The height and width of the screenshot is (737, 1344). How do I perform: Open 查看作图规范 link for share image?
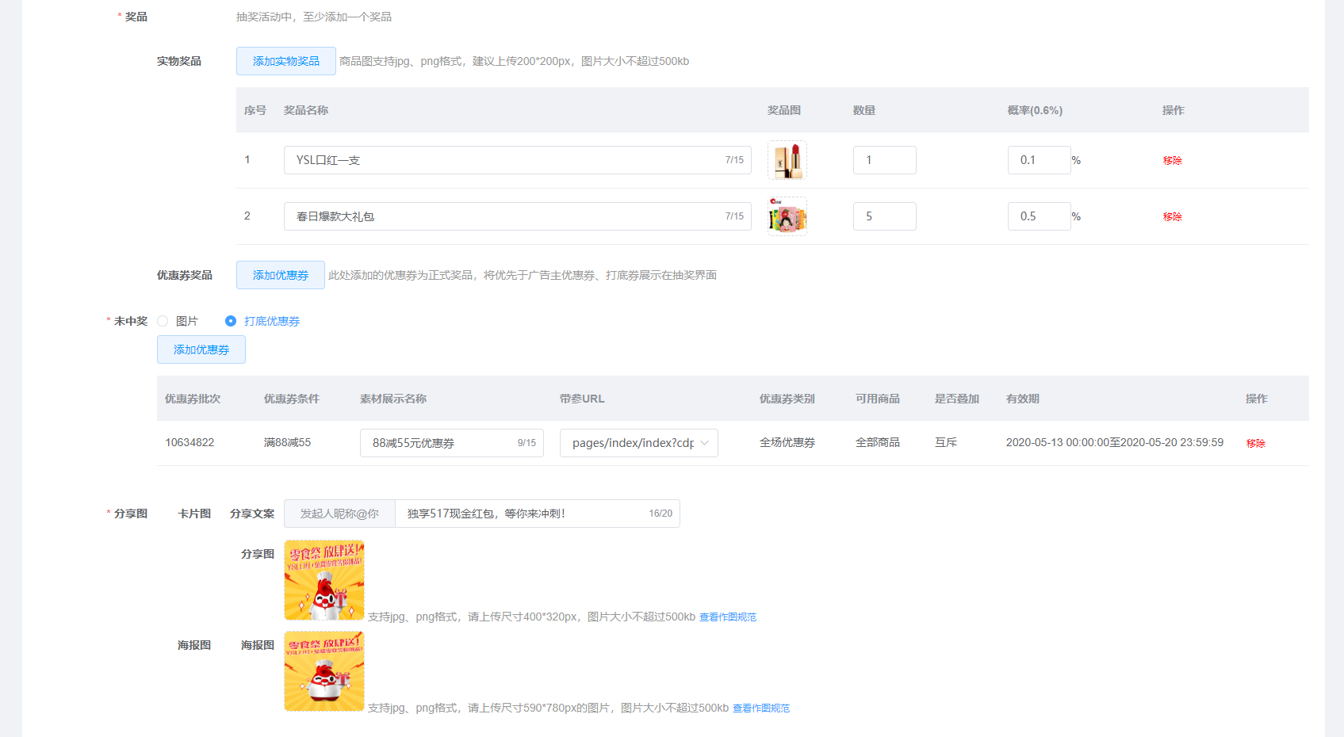click(727, 617)
